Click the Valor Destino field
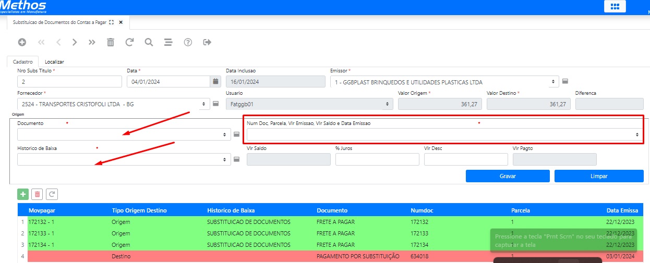650x263 pixels. [x=528, y=104]
